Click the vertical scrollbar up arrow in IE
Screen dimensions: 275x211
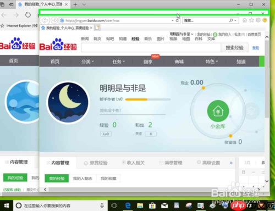(267, 37)
